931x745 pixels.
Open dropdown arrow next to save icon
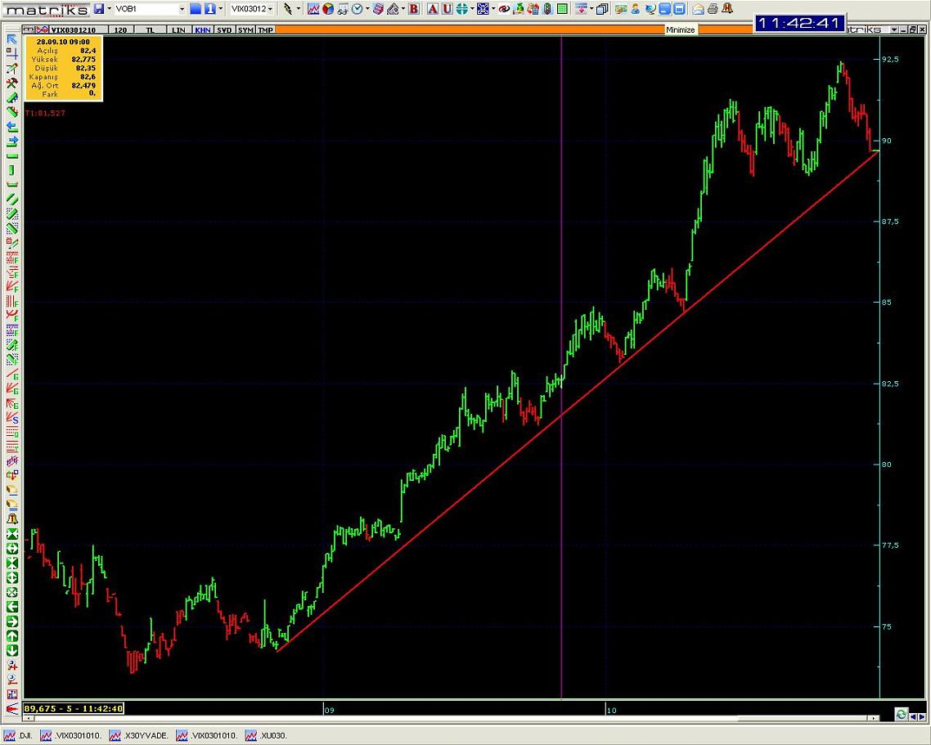tap(109, 9)
